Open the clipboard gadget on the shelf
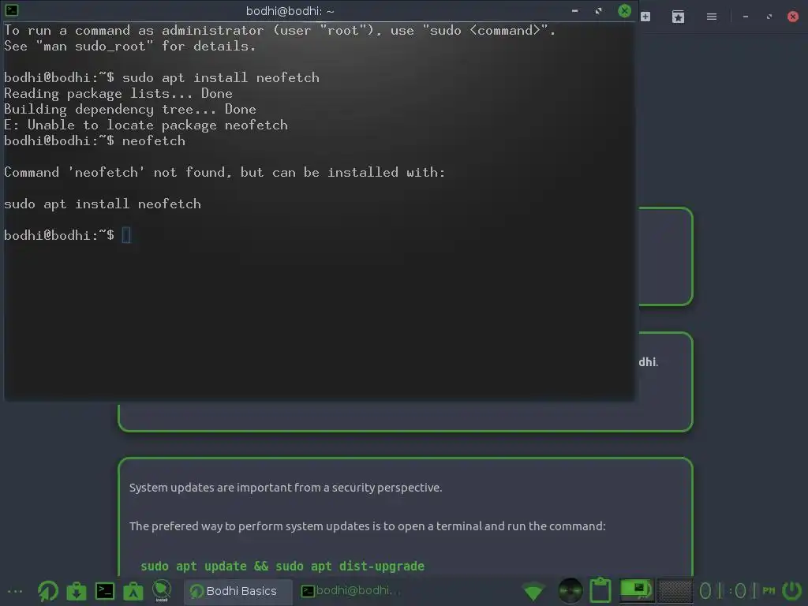The image size is (808, 606). 600,590
